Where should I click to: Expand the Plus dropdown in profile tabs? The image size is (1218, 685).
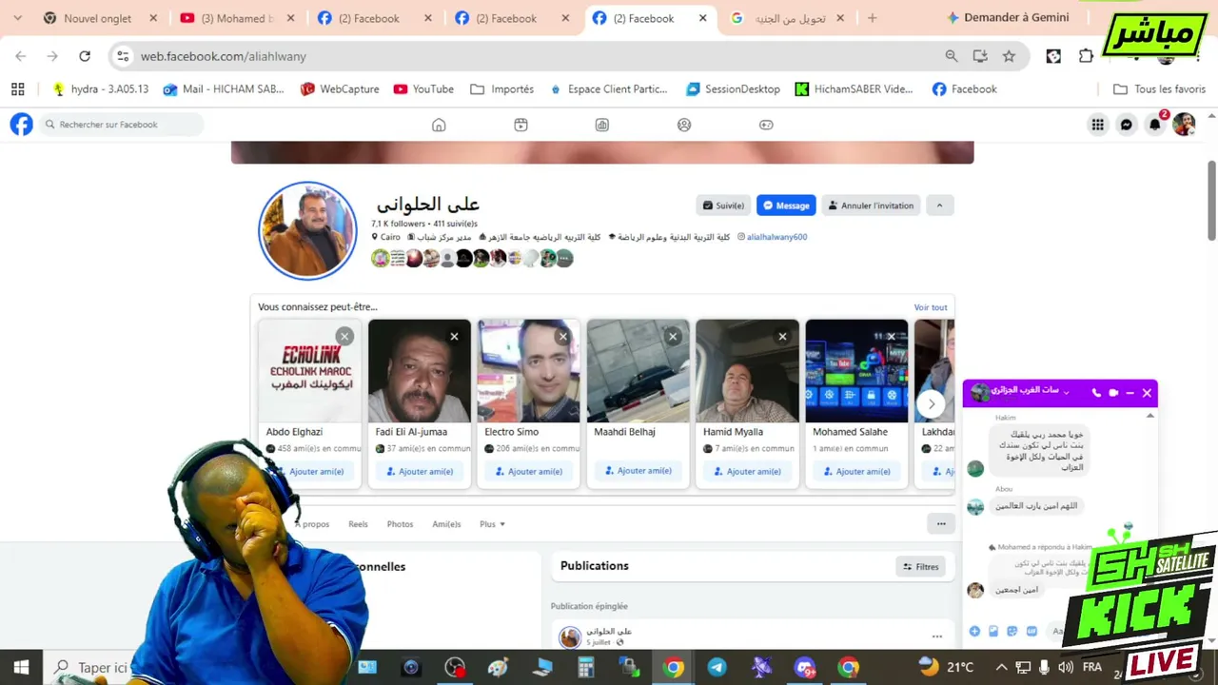492,524
